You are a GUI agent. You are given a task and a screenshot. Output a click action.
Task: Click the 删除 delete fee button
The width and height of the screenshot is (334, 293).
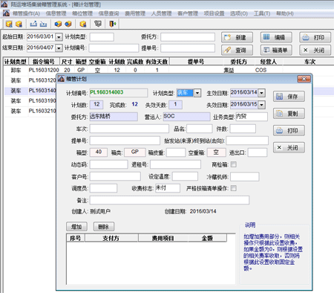(x=104, y=227)
